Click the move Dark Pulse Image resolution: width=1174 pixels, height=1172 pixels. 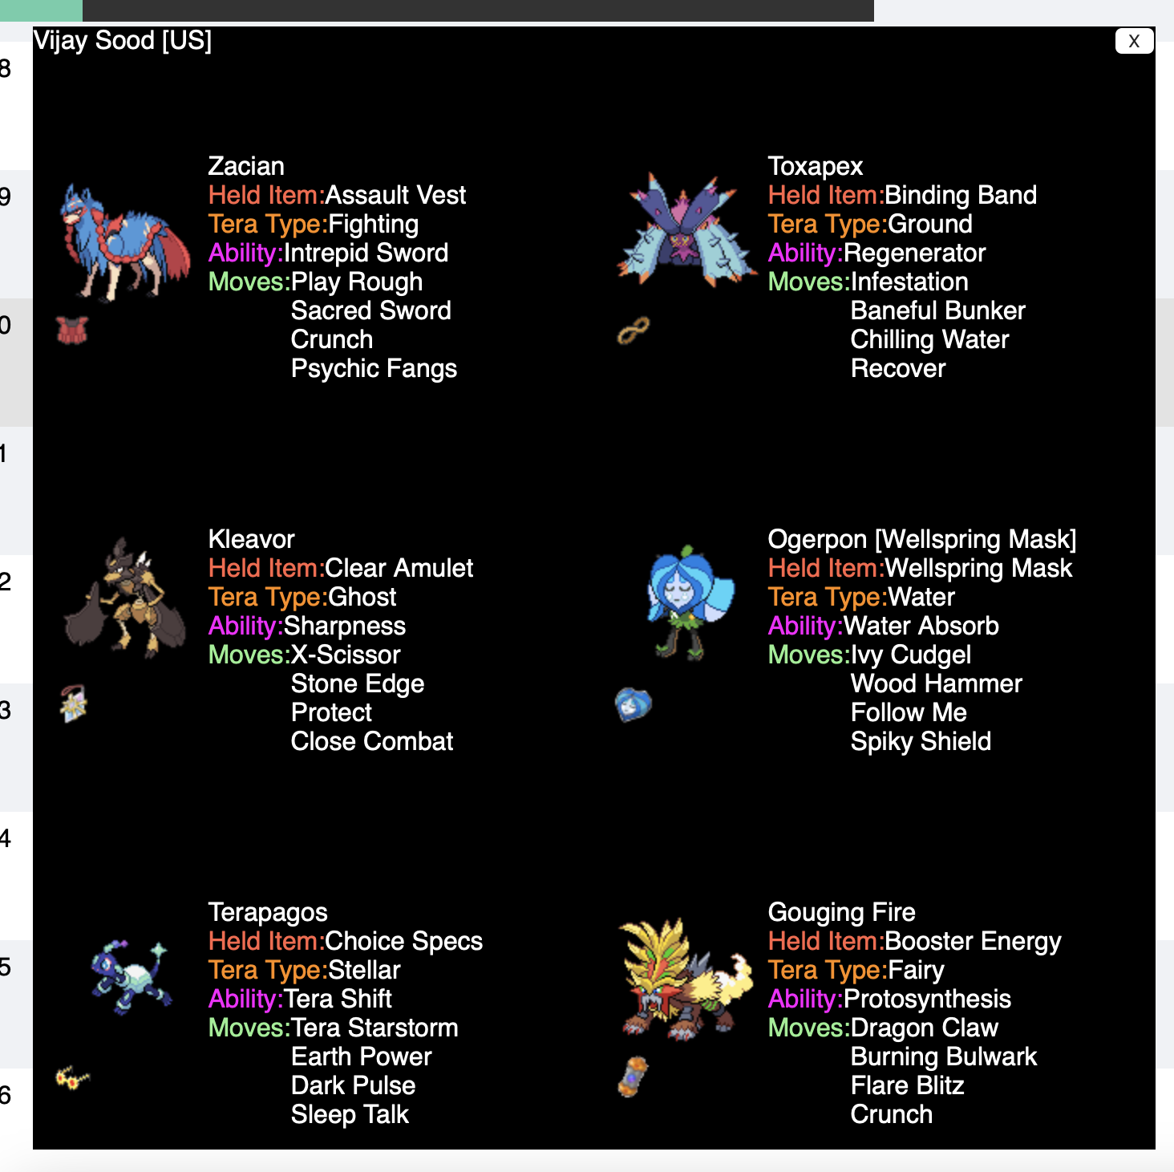click(354, 1085)
